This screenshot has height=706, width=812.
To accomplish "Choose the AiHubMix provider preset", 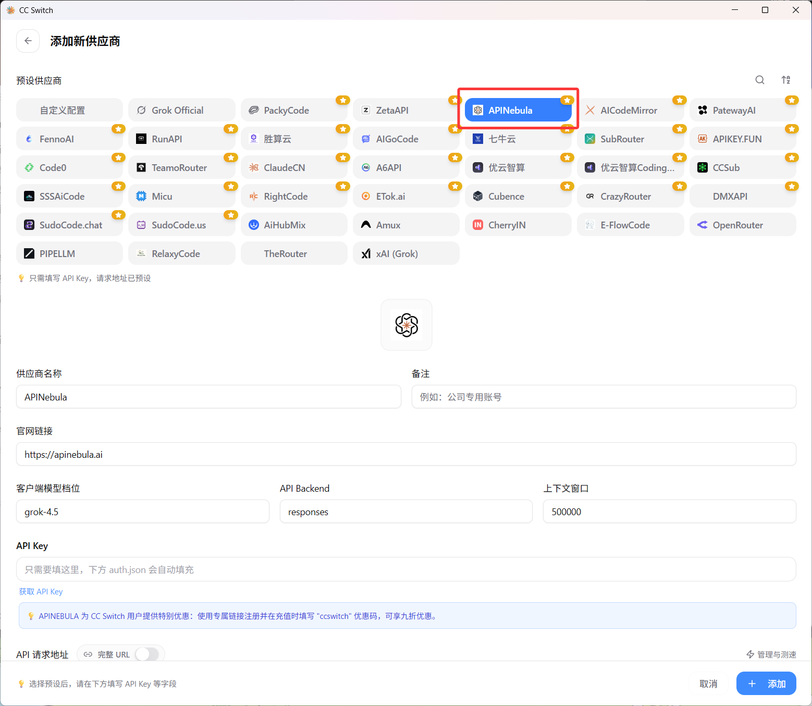I will coord(294,225).
